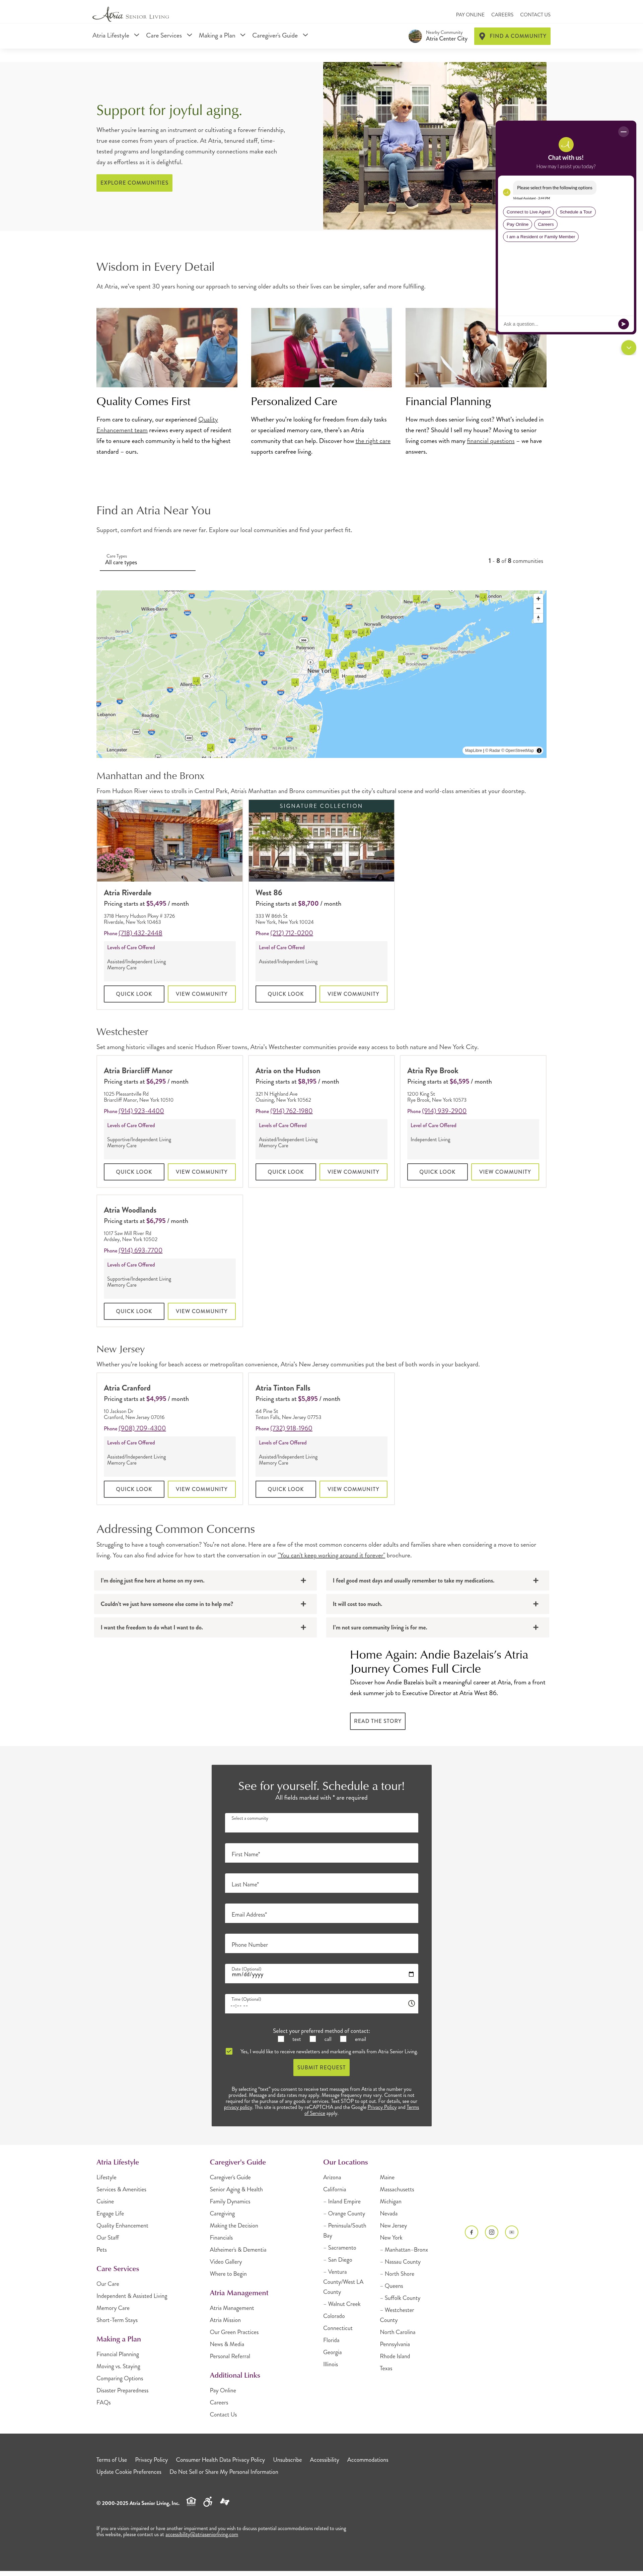This screenshot has height=2576, width=643.
Task: Zoom out on the map
Action: coord(538,608)
